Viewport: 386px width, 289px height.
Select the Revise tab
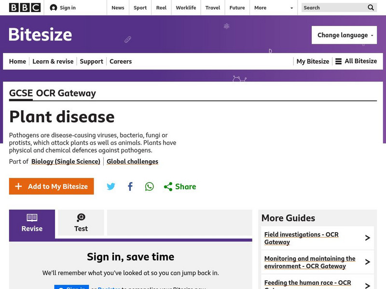tap(32, 224)
